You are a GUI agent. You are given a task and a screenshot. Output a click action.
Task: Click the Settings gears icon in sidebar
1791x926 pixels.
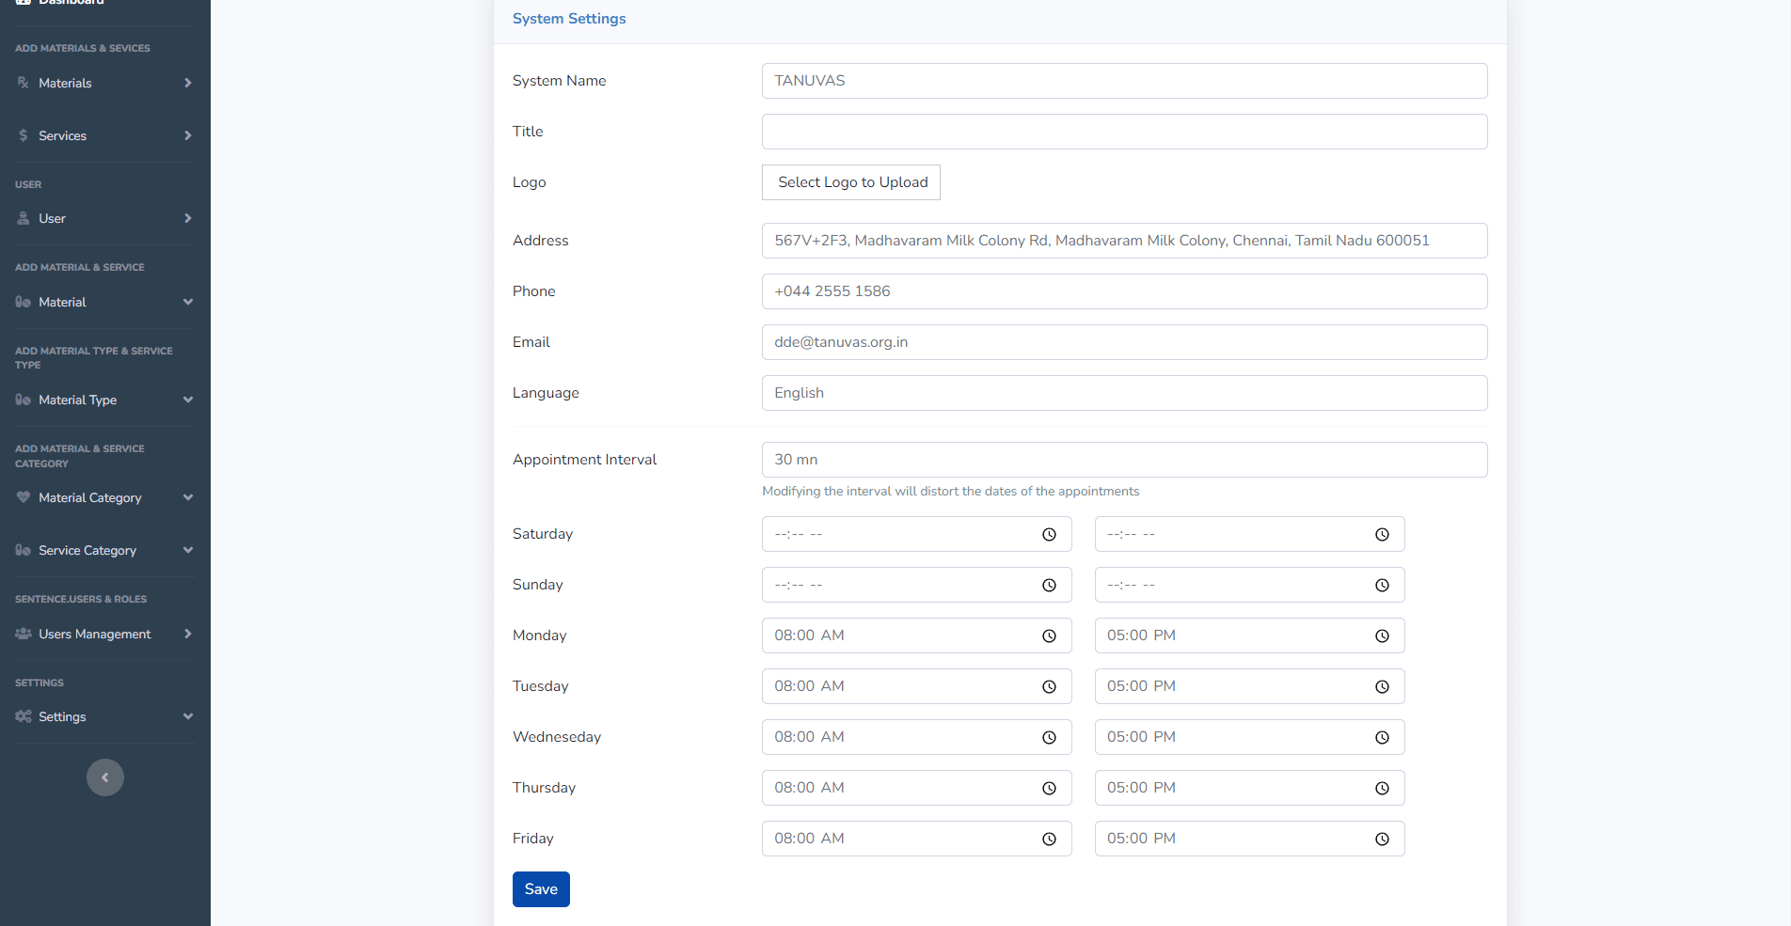24,716
